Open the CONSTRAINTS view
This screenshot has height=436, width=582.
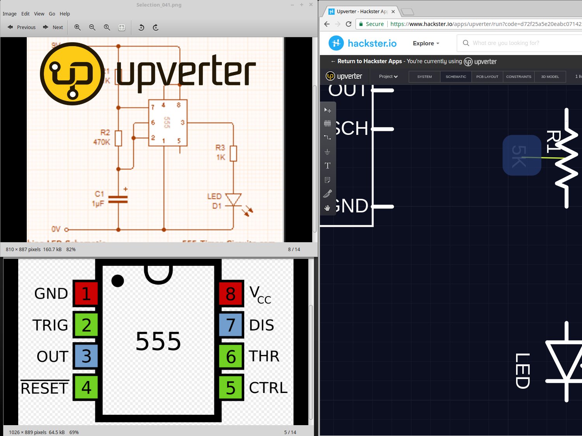pos(518,76)
